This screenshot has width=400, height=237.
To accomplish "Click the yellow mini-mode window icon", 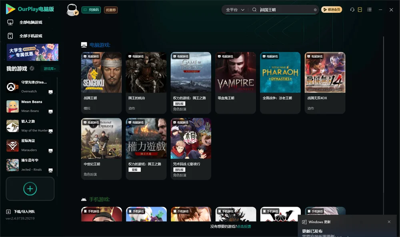I will click(x=360, y=10).
